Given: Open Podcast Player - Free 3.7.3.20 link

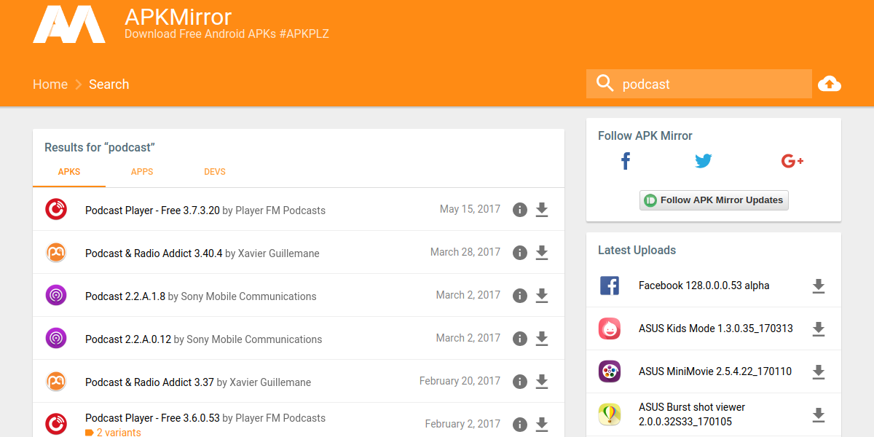Looking at the screenshot, I should pyautogui.click(x=152, y=210).
